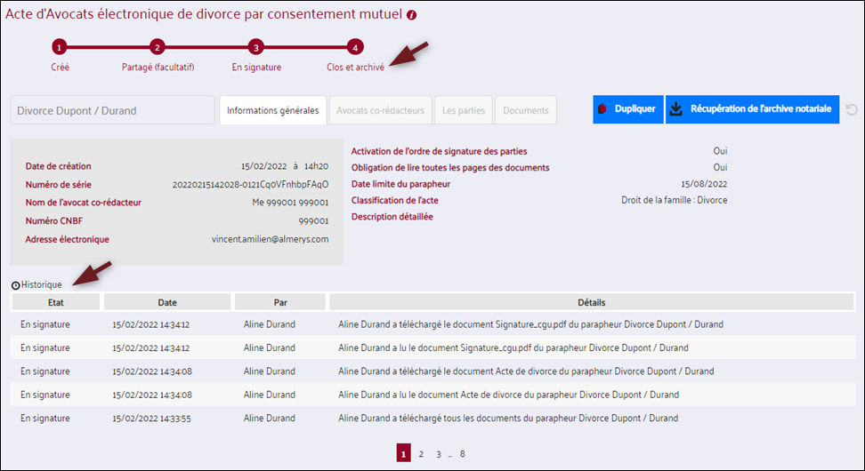
Task: Click the Date column header
Action: pos(167,302)
